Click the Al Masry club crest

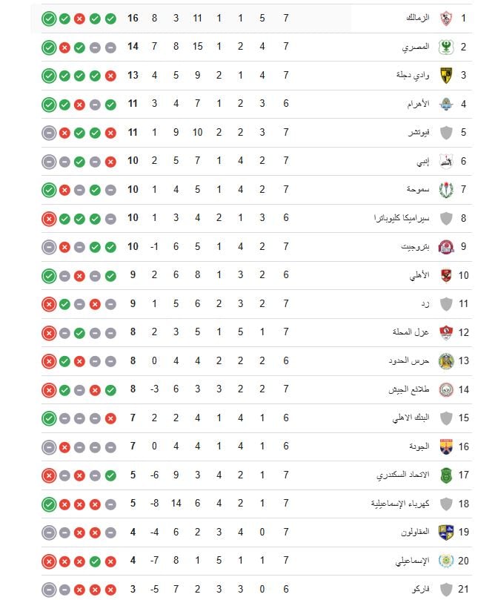coord(446,47)
